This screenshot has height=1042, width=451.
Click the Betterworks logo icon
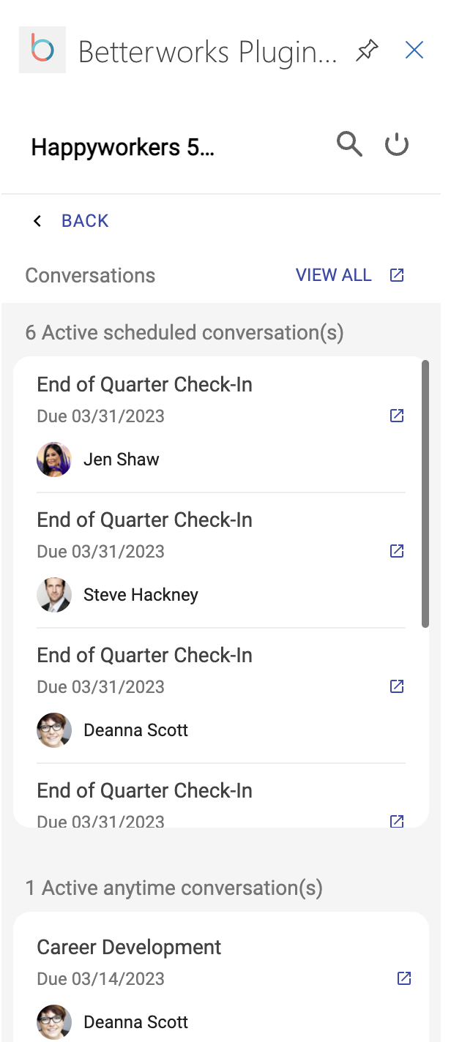tap(42, 50)
